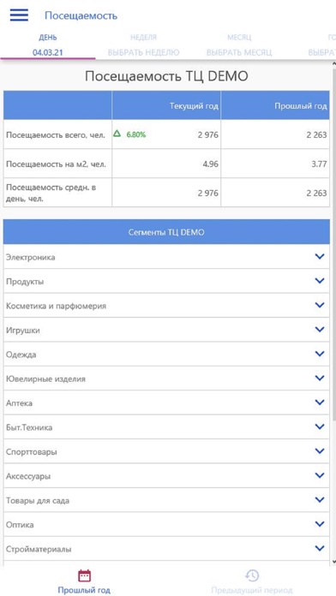Viewport: 336px width, 596px height.
Task: Expand the Спорттовары chevron
Action: click(320, 451)
